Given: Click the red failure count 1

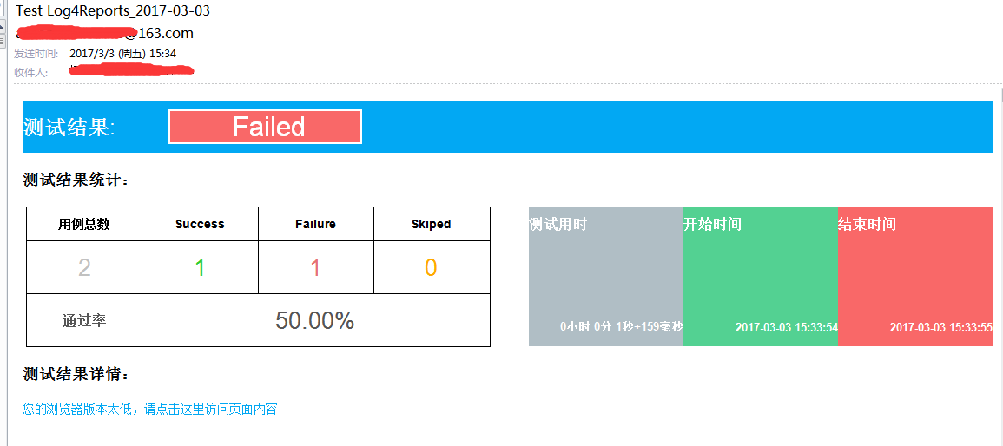Looking at the screenshot, I should [x=315, y=268].
